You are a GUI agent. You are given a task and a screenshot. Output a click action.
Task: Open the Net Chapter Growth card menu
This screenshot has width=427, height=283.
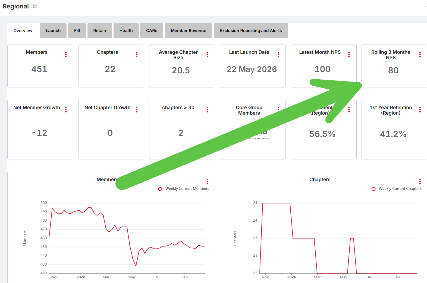point(137,109)
